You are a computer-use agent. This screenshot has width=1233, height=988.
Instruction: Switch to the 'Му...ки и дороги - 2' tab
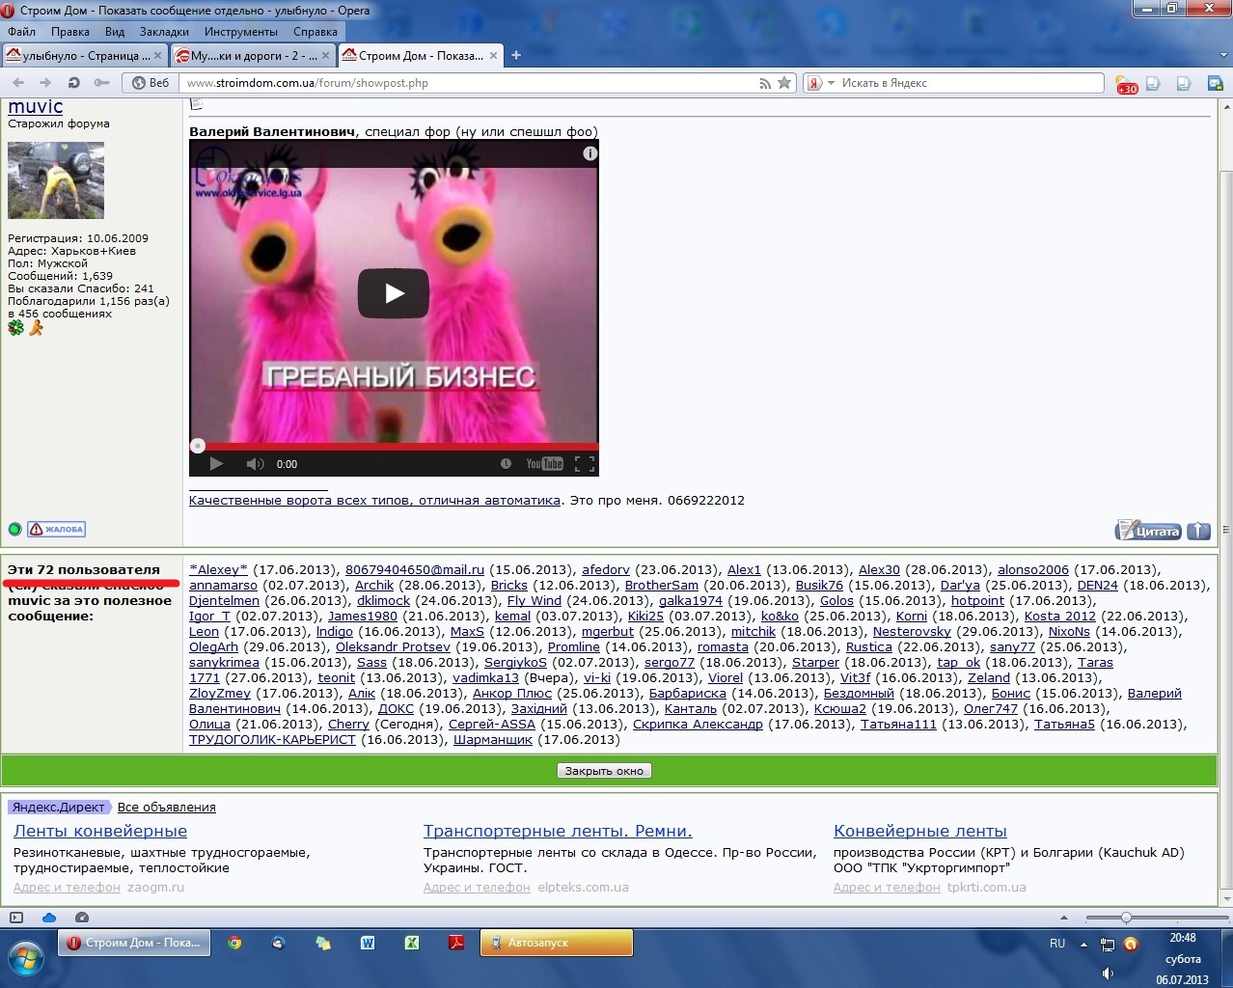253,56
